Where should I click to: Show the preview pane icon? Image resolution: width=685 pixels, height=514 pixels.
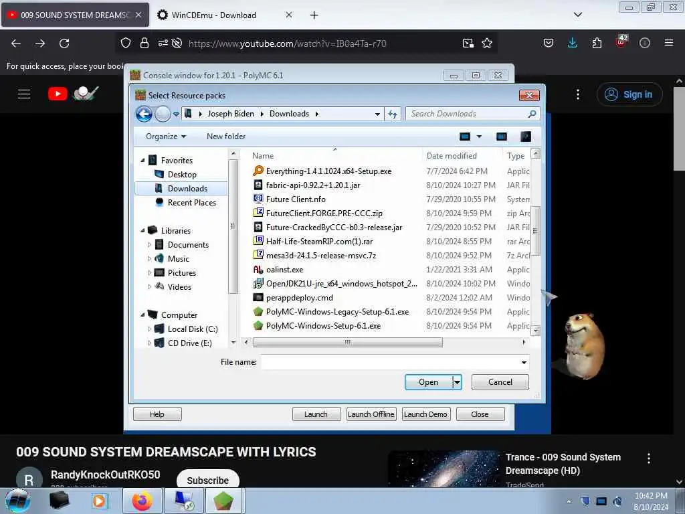coord(502,137)
